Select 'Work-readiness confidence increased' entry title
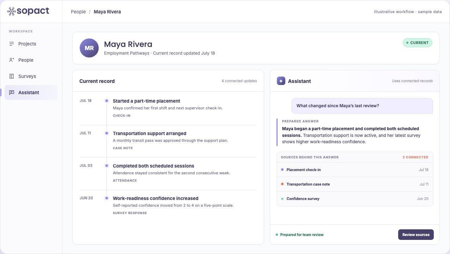Screen dimensions: 450x254 point(156,198)
